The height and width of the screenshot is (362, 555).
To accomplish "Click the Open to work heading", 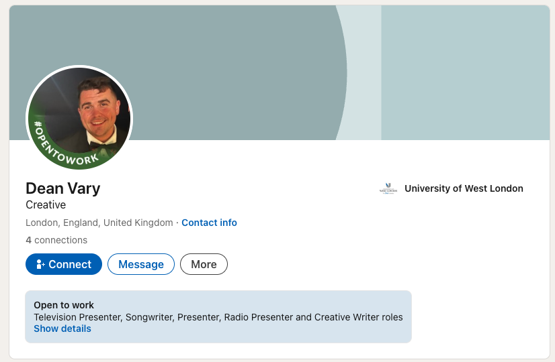I will [64, 305].
